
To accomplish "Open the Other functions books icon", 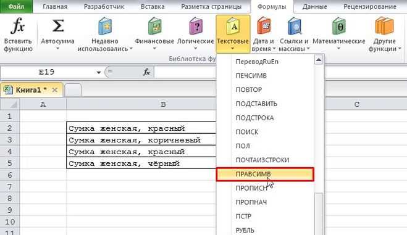I will [x=384, y=26].
